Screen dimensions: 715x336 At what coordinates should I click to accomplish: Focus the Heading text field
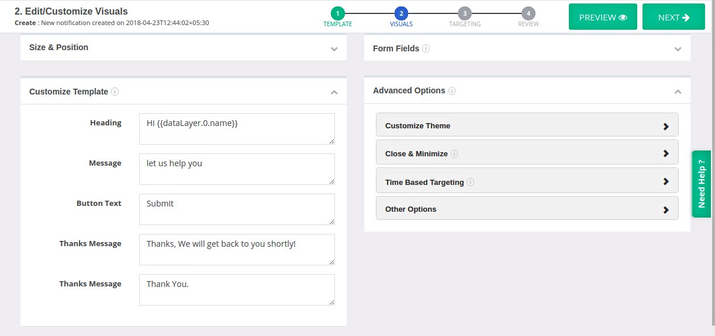pos(237,129)
